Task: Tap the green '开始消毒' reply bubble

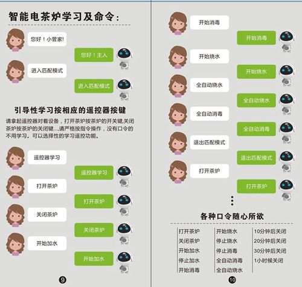Action: pos(257,38)
